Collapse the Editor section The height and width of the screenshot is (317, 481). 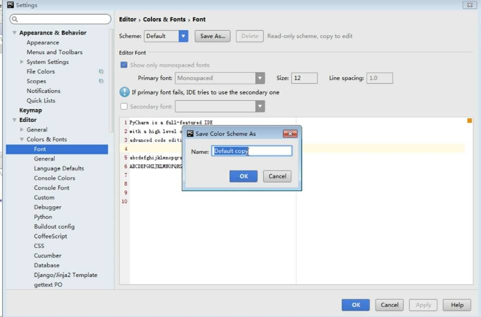click(14, 120)
